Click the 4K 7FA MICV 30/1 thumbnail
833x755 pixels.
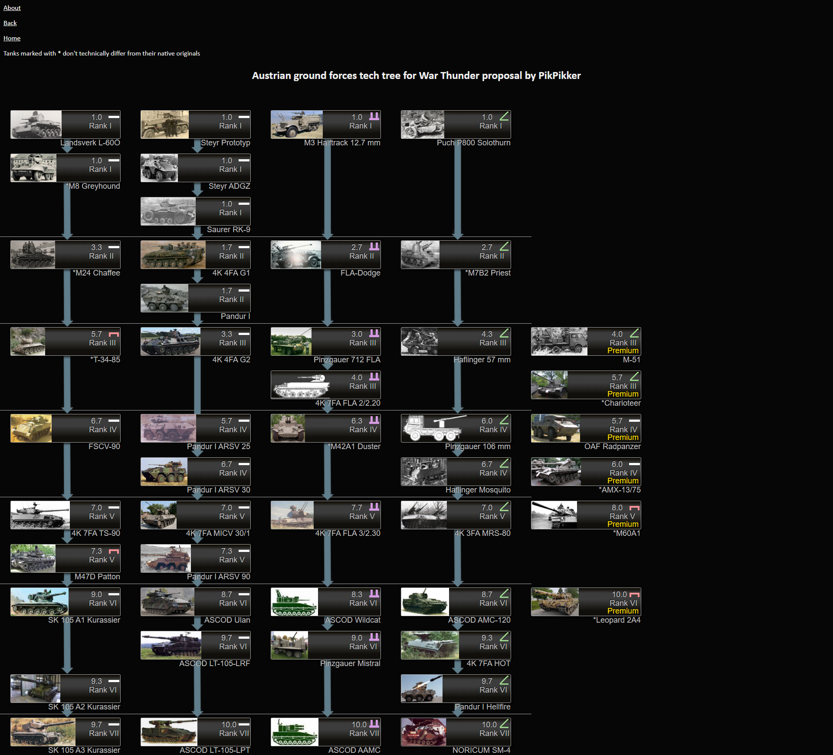(159, 515)
